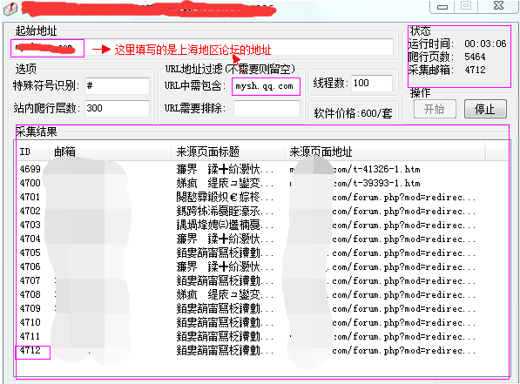This screenshot has width=520, height=384.
Task: Click the mailbox app icon in title bar
Action: pos(10,9)
